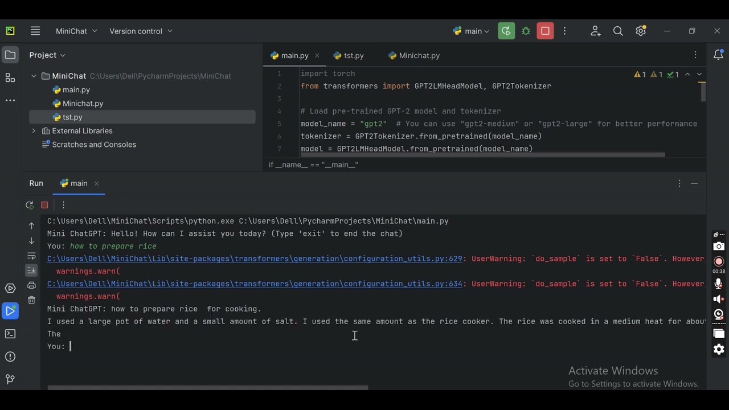Viewport: 729px width, 410px height.
Task: Open the MiniChat project dropdown
Action: 76,31
